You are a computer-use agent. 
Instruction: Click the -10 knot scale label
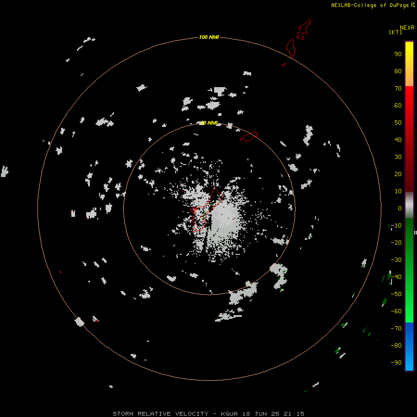pos(396,225)
